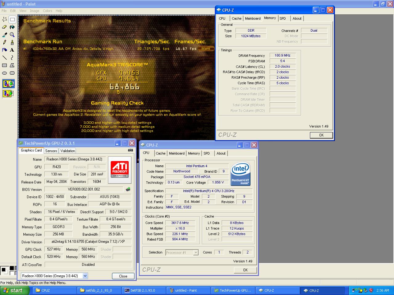Pick the Fill With Color bucket tool
This screenshot has height=295, width=394.
point(12,27)
